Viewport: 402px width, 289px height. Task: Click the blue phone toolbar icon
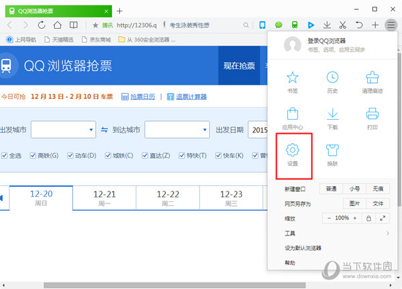262,25
